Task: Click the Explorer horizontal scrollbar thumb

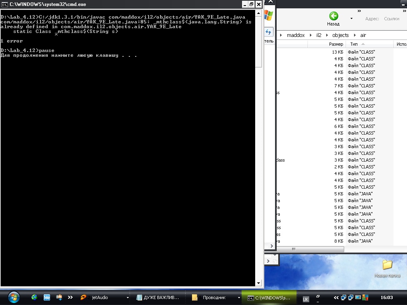Action: pos(310,249)
